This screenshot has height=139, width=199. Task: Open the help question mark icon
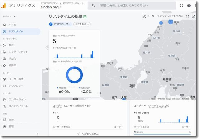point(189,6)
